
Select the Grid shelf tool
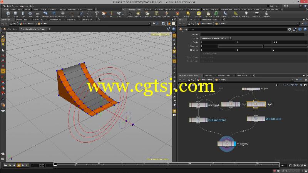(x=38, y=14)
